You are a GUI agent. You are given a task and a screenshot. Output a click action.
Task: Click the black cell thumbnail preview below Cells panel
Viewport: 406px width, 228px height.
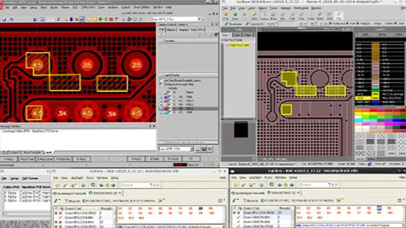tap(241, 130)
